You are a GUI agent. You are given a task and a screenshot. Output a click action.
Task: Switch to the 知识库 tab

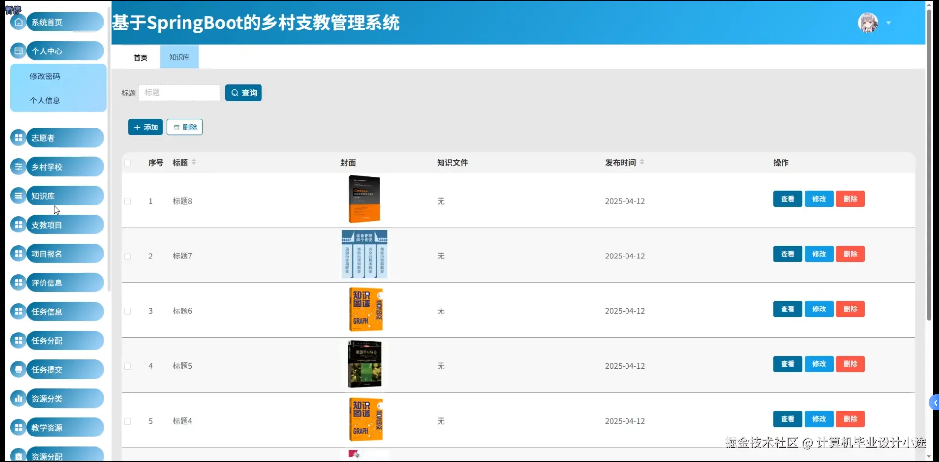(x=180, y=57)
